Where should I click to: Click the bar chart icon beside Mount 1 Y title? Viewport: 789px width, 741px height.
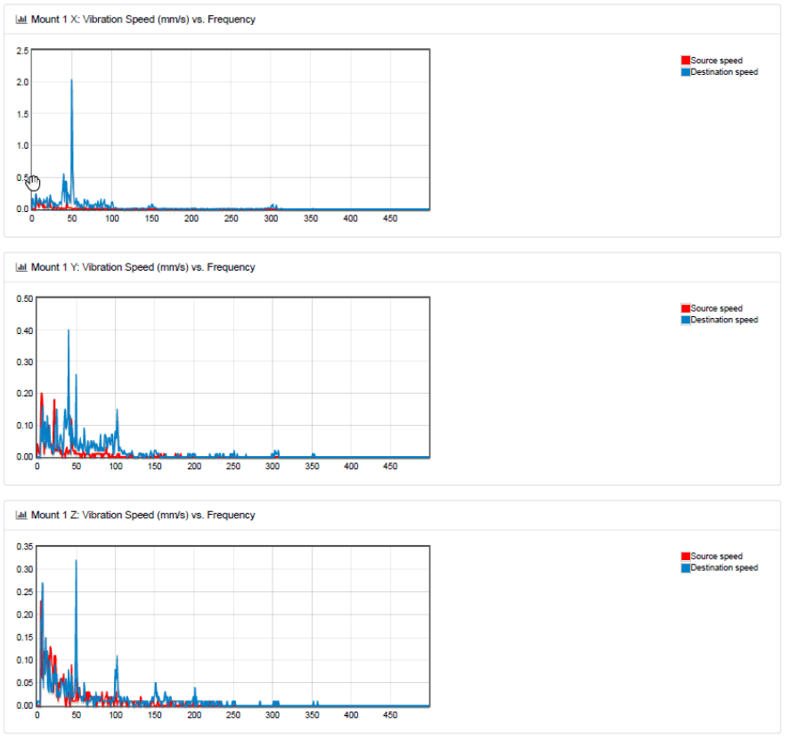click(21, 267)
